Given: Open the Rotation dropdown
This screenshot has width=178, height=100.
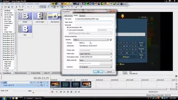Looking at the screenshot, I should pos(96,67).
